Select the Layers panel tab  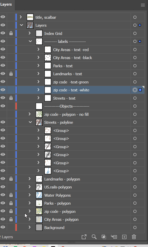[x=6, y=4]
